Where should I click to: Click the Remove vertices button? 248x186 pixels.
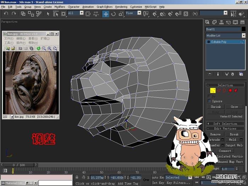tap(215, 134)
